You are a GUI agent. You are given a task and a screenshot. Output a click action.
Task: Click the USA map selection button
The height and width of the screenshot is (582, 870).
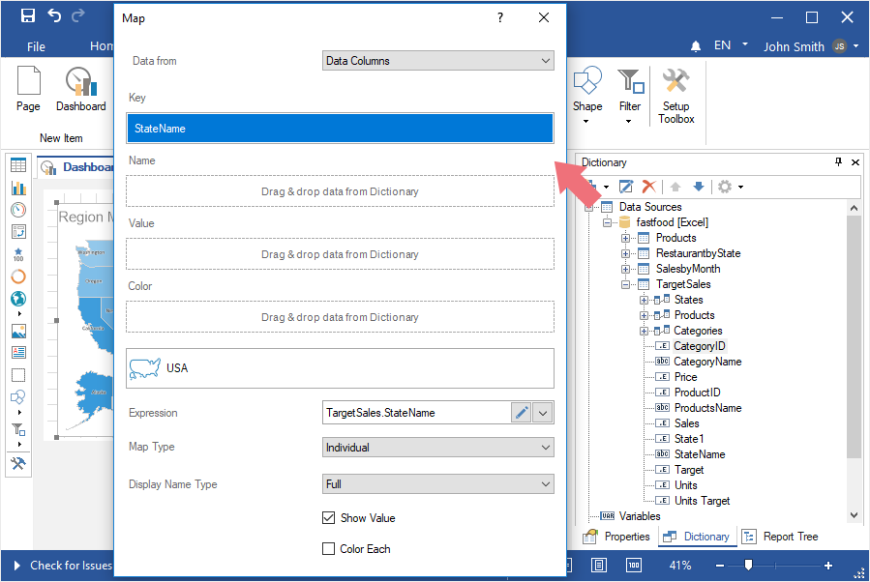(x=340, y=368)
